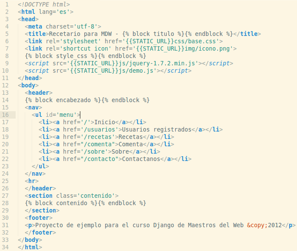Viewport: 297px width, 251px height.
Task: Click the '<!DOCTYPE html>' declaration text
Action: pyautogui.click(x=44, y=4)
